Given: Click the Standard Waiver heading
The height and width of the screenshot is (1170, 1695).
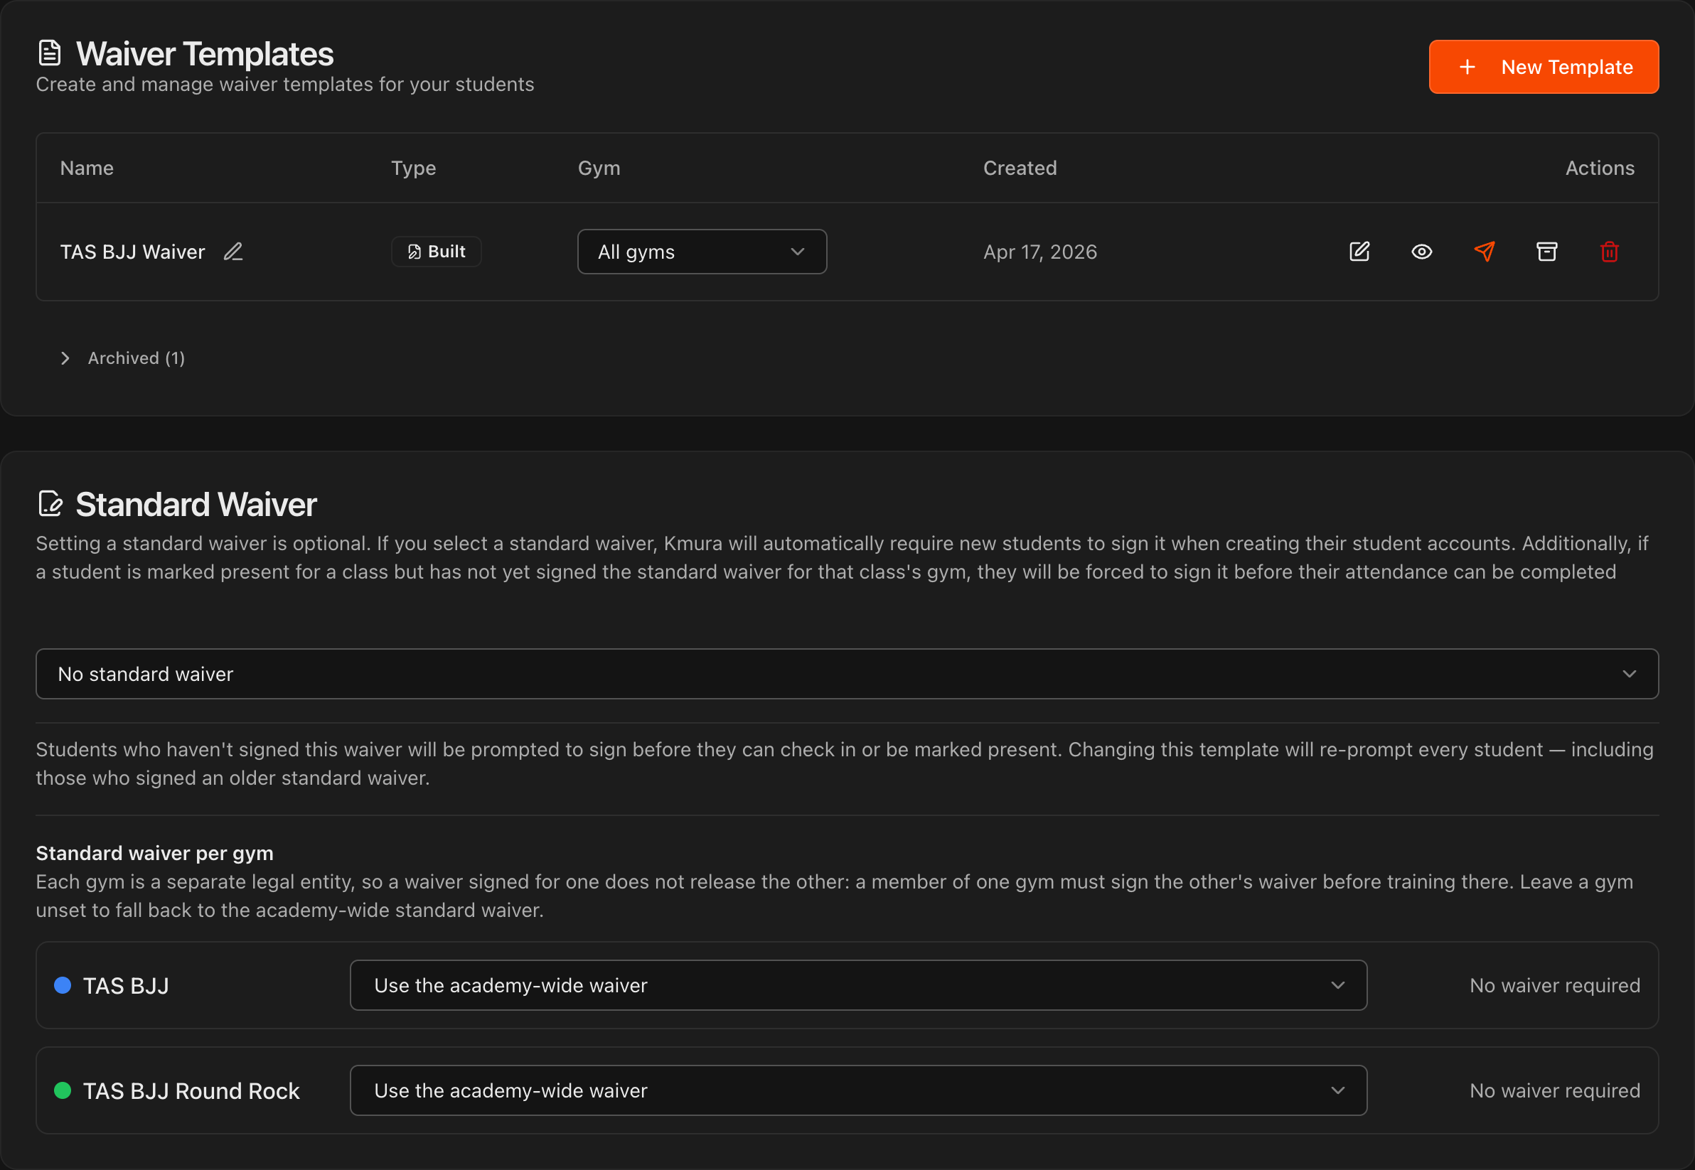Looking at the screenshot, I should [196, 505].
